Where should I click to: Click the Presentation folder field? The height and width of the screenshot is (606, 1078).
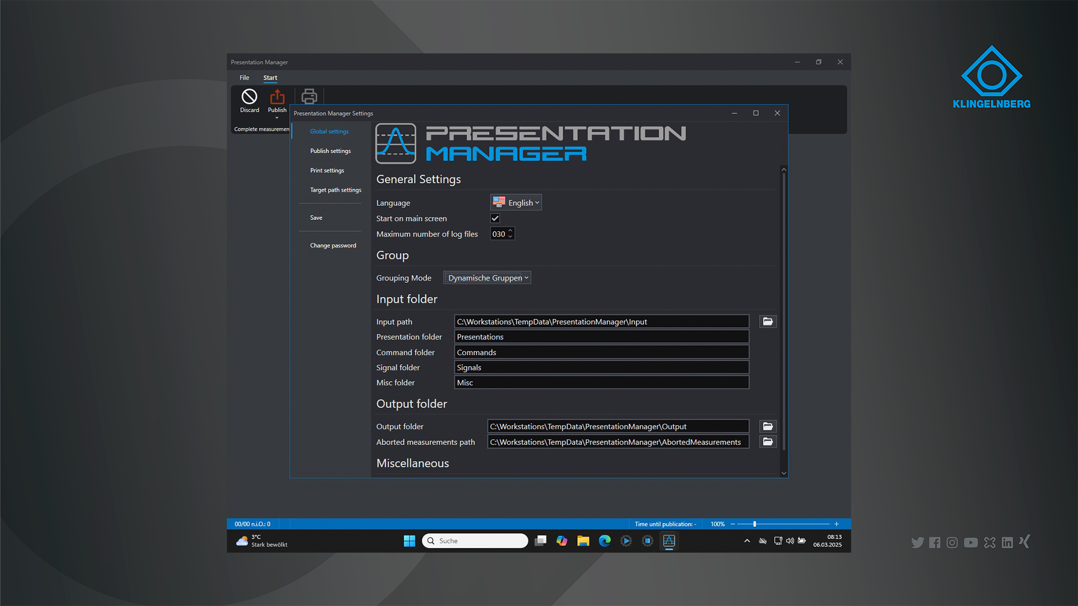pos(601,337)
